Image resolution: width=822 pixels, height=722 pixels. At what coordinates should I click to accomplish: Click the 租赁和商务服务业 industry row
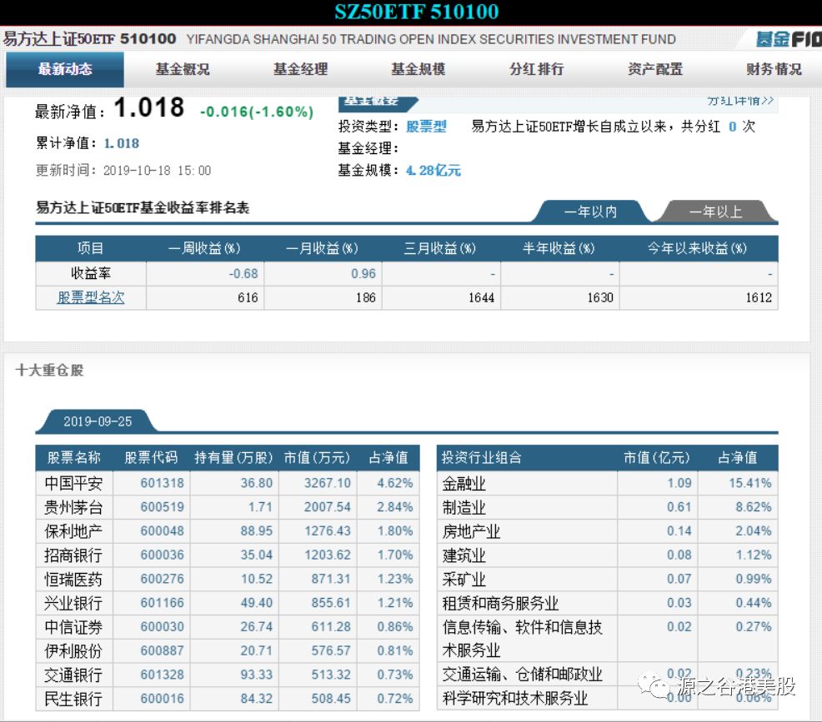pyautogui.click(x=607, y=603)
